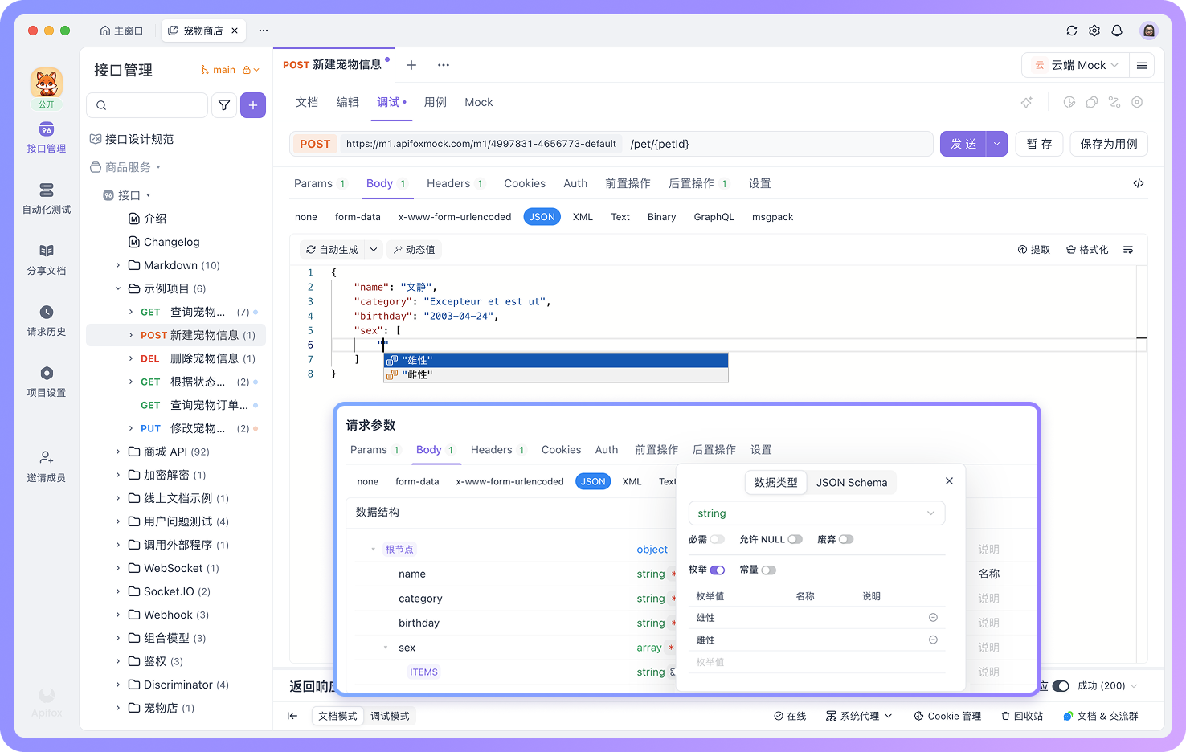This screenshot has height=752, width=1186.
Task: Open the Headers tab of request params
Action: 448,183
